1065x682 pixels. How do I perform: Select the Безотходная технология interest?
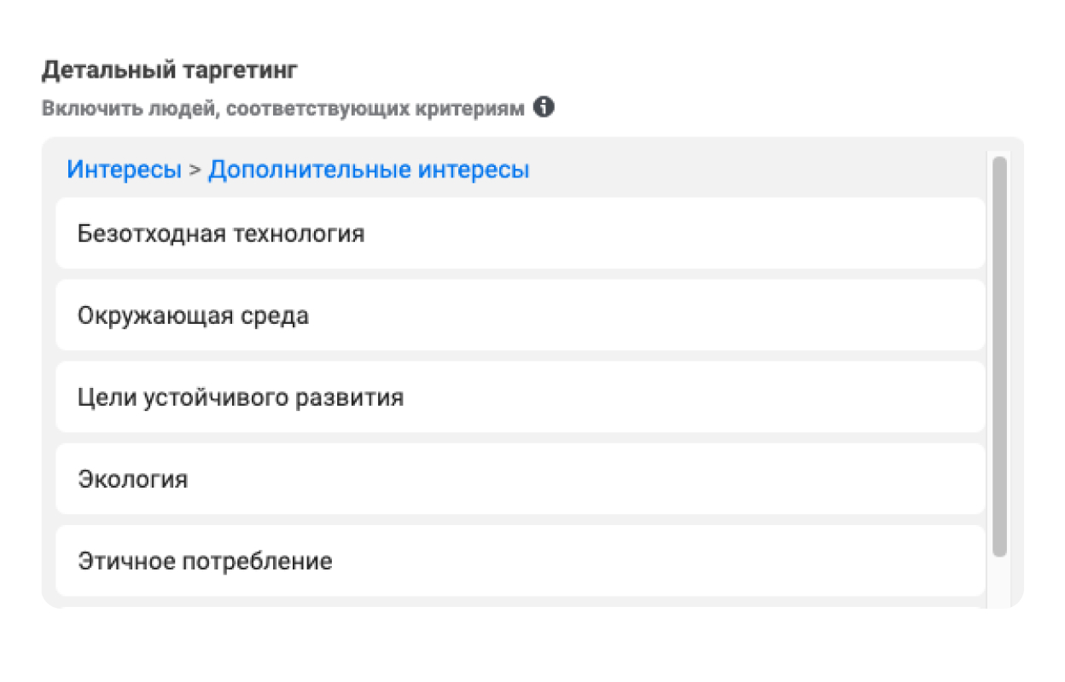click(521, 234)
